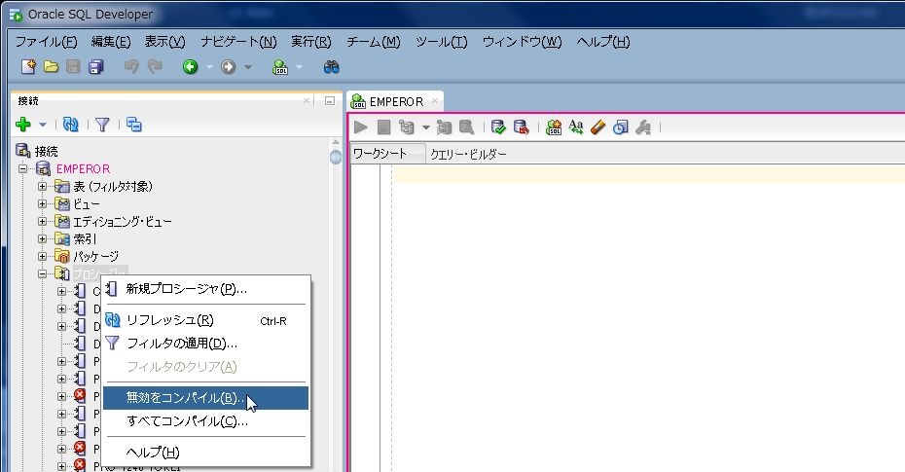This screenshot has width=905, height=472.
Task: Click the Commit icon in worksheet toolbar
Action: (x=498, y=127)
